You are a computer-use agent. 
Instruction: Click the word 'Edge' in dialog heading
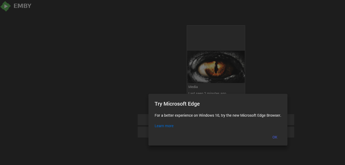coord(194,104)
